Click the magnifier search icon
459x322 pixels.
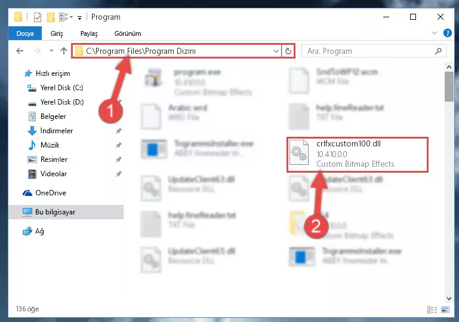(438, 51)
